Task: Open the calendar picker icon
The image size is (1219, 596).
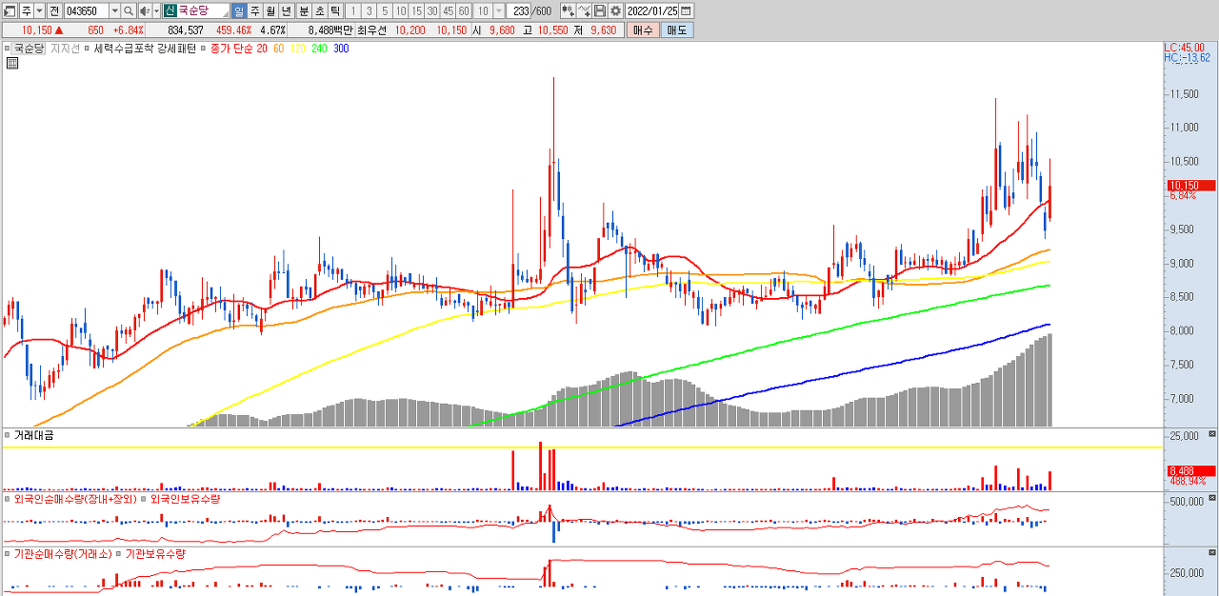Action: pyautogui.click(x=687, y=10)
